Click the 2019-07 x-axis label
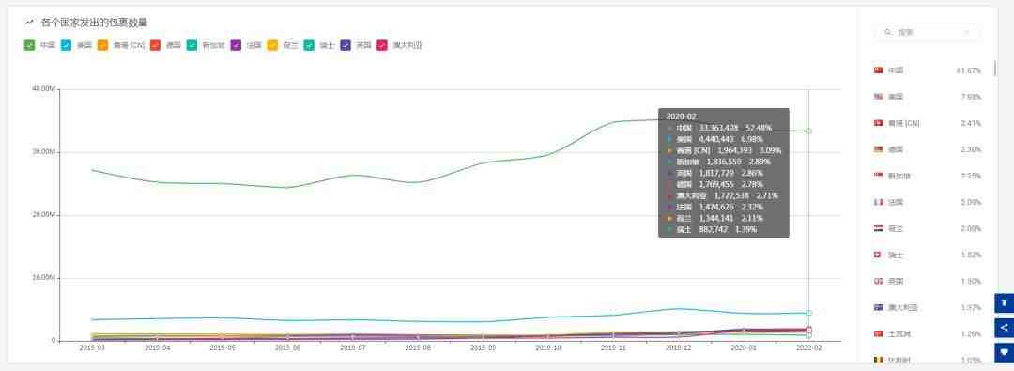The height and width of the screenshot is (371, 1014). pos(352,348)
